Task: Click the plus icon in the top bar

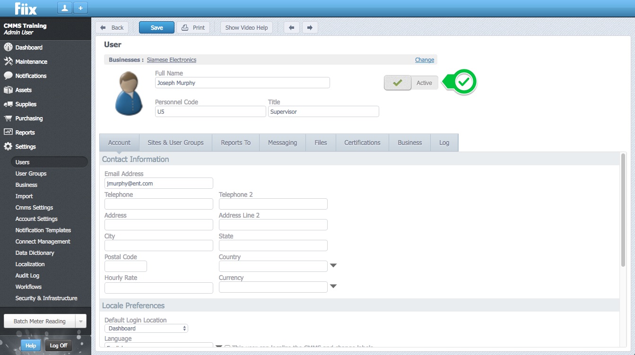Action: (x=80, y=8)
